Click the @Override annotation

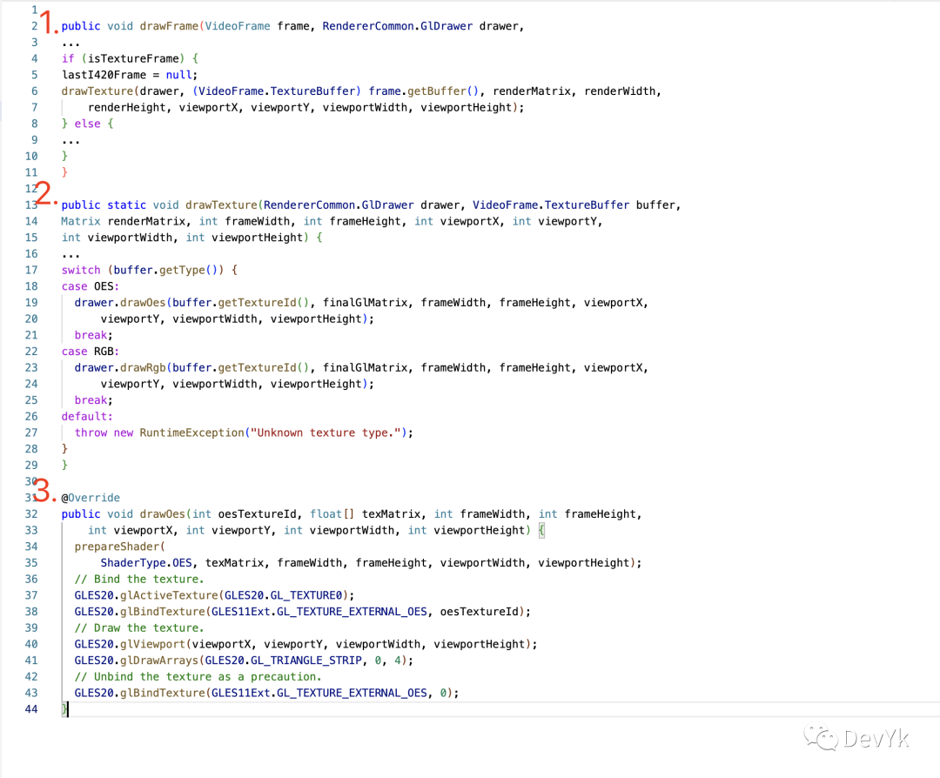[x=91, y=498]
